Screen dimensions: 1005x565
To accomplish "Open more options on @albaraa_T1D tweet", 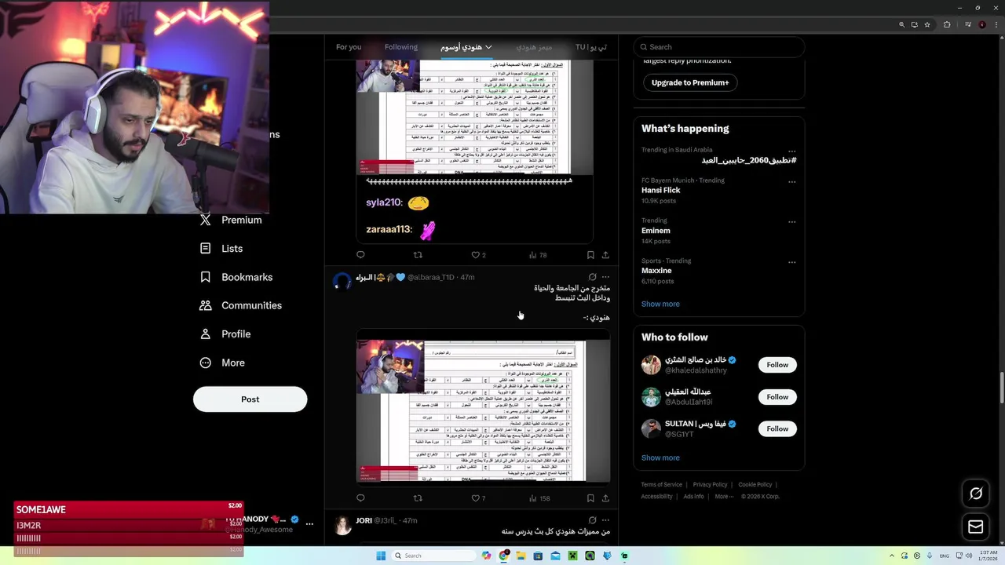I will point(605,277).
